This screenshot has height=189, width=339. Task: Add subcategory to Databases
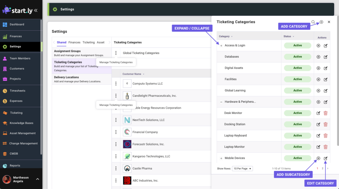pyautogui.click(x=318, y=57)
